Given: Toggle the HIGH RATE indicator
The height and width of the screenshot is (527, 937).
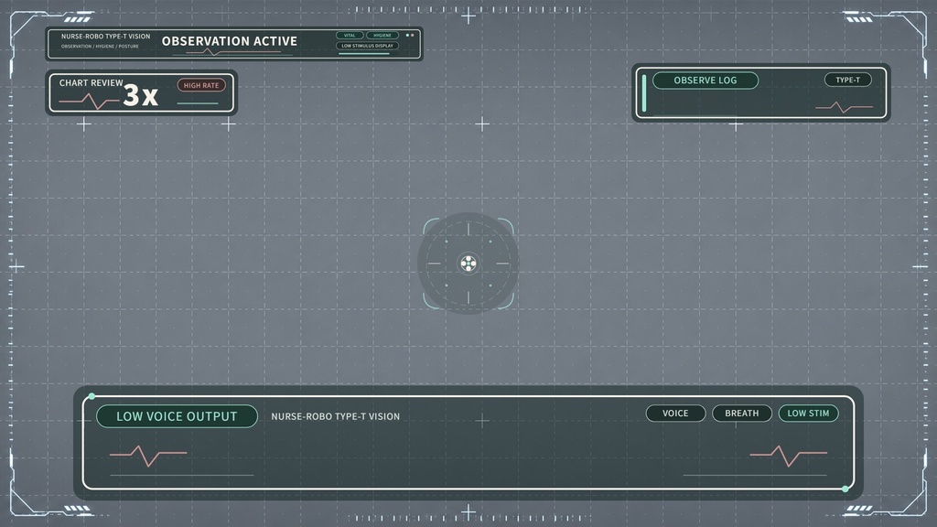Looking at the screenshot, I should 201,85.
